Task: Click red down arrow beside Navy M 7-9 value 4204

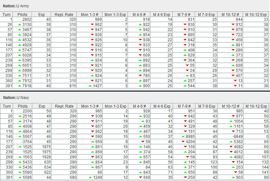Action: [183, 142]
